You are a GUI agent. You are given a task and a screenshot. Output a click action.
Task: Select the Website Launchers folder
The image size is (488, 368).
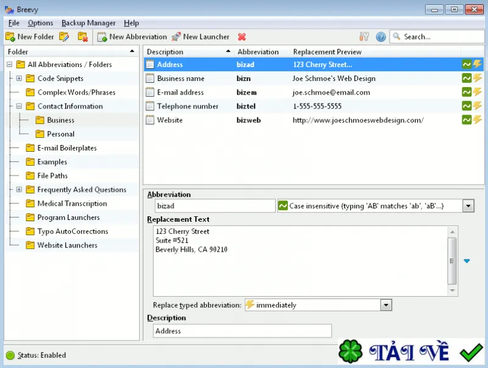click(67, 245)
